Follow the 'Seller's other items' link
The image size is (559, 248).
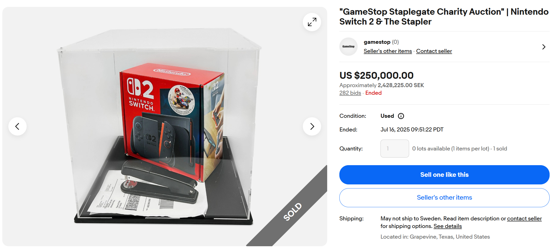click(388, 51)
